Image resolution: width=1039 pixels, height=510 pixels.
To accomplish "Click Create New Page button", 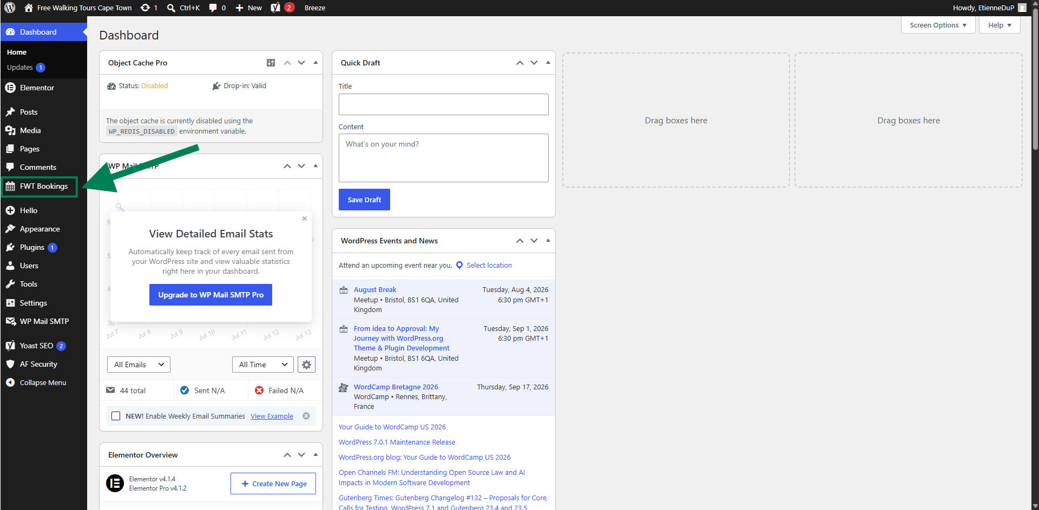I will pyautogui.click(x=273, y=483).
